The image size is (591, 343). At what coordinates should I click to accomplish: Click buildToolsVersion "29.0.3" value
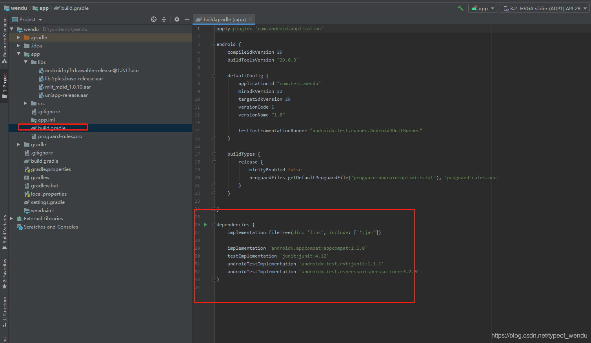[288, 60]
